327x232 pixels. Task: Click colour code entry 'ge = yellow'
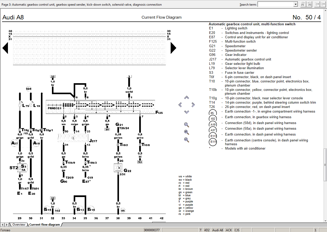(x=186, y=208)
